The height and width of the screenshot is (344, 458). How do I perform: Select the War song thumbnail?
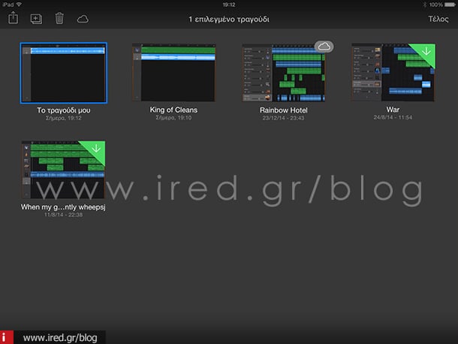tap(392, 72)
